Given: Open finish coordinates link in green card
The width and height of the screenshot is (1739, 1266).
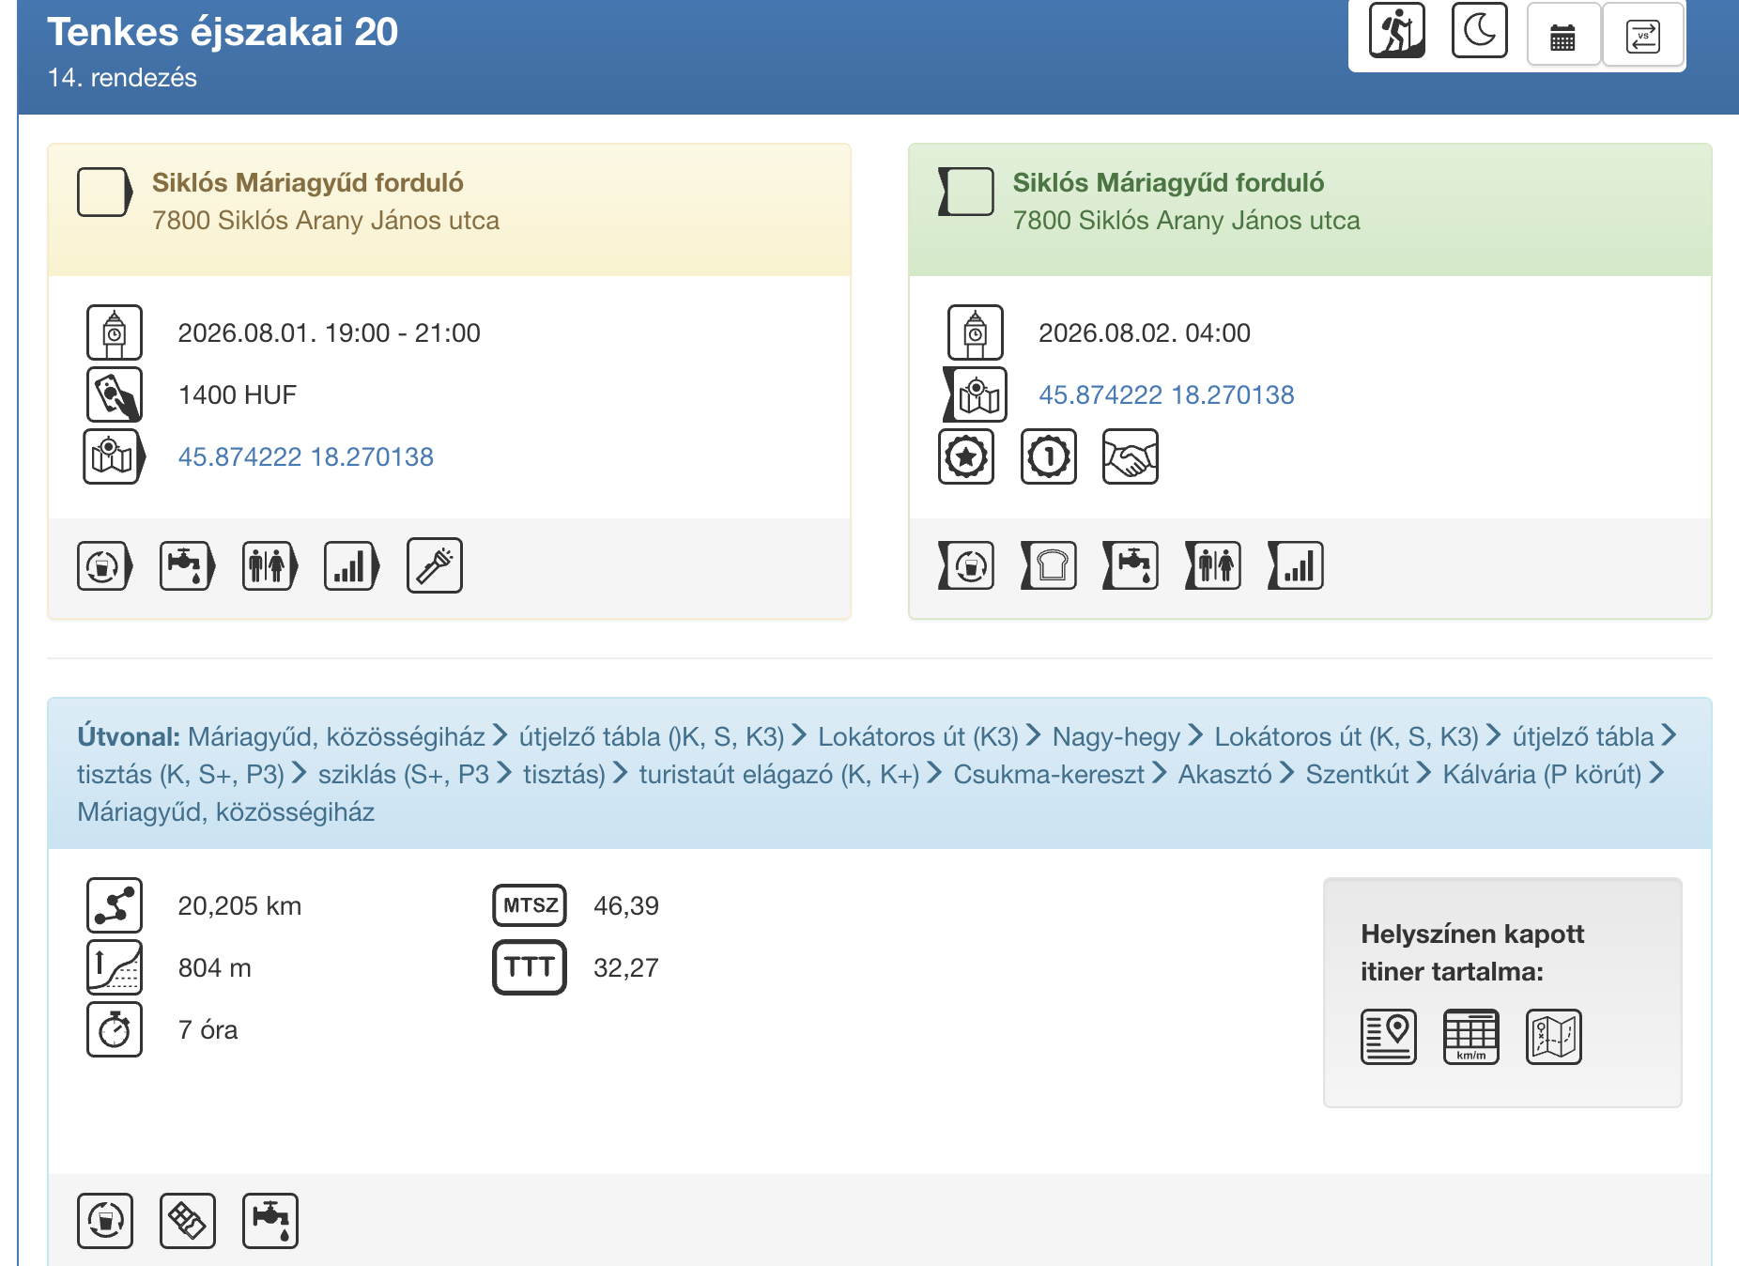Looking at the screenshot, I should [x=1166, y=394].
